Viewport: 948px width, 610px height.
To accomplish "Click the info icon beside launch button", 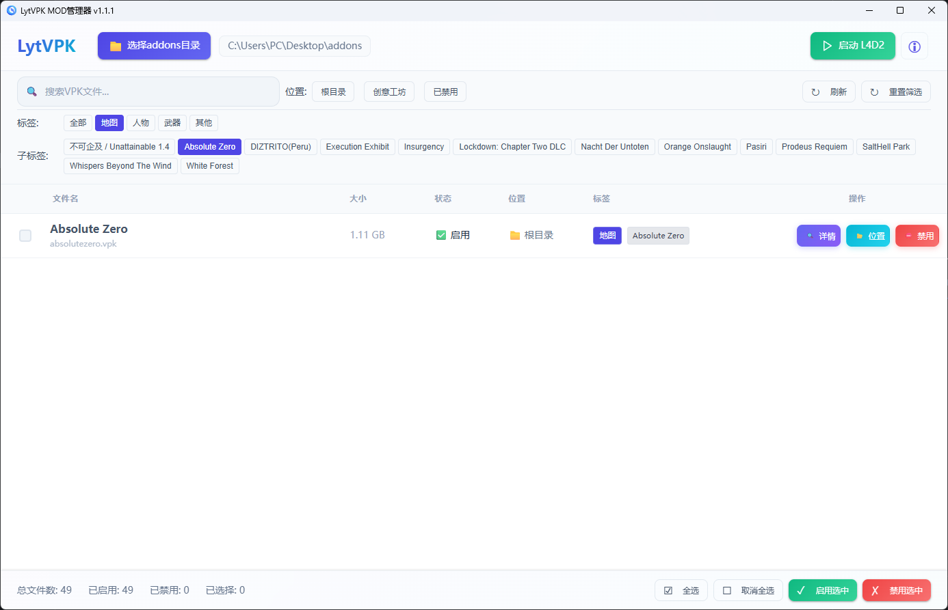I will tap(914, 46).
